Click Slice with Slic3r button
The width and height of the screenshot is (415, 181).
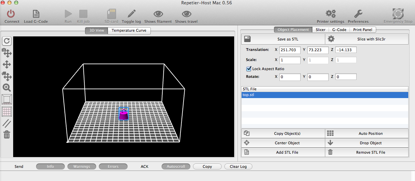click(367, 39)
